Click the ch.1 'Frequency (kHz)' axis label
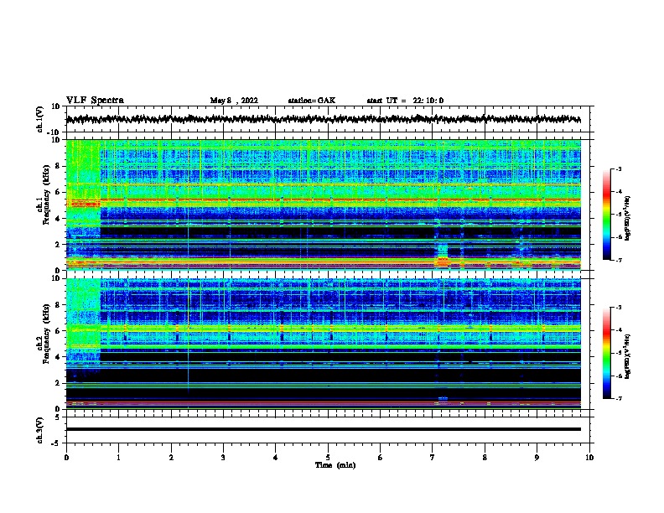The width and height of the screenshot is (664, 513). click(x=47, y=195)
